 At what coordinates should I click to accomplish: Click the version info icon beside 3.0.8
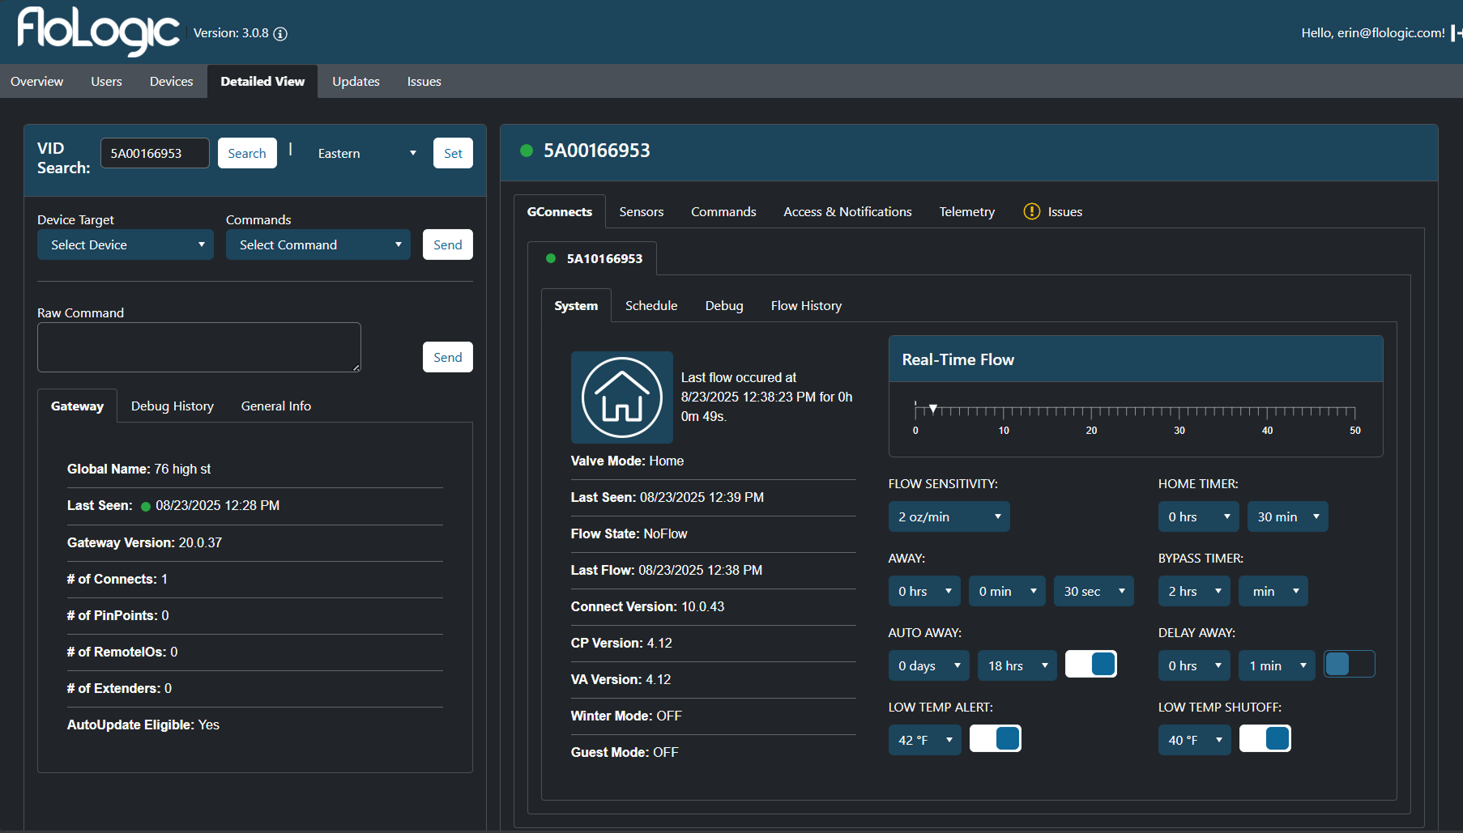point(280,34)
